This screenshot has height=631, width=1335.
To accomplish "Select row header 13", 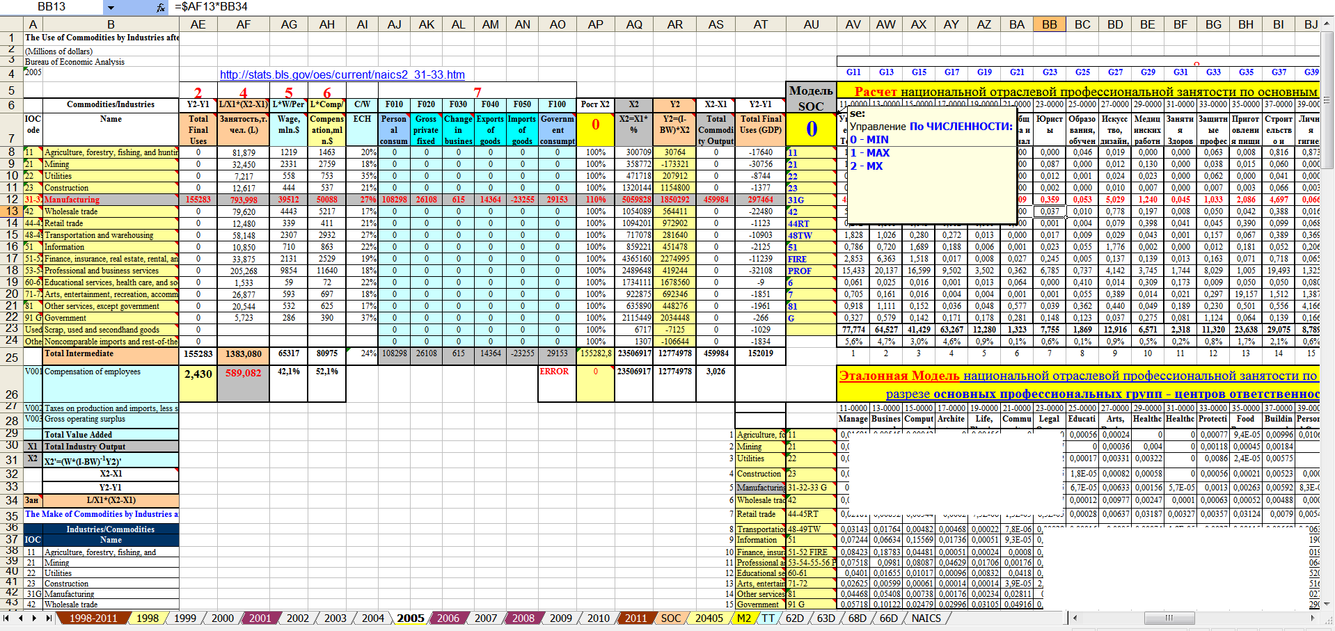I will [12, 211].
